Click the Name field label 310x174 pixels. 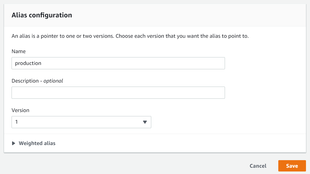[19, 51]
